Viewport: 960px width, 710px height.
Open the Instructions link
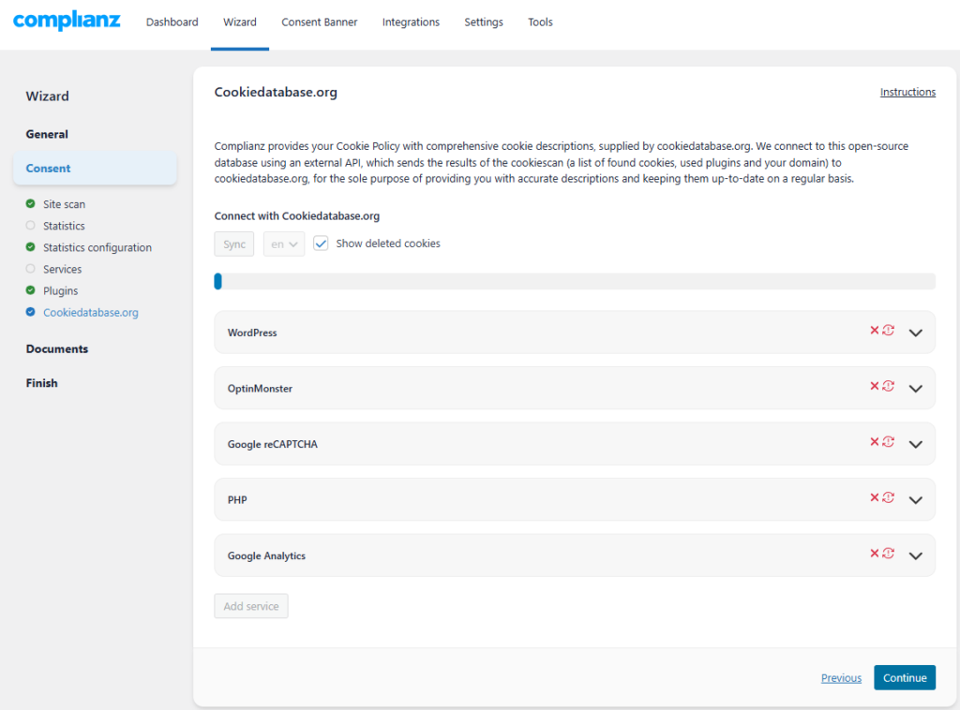(907, 92)
